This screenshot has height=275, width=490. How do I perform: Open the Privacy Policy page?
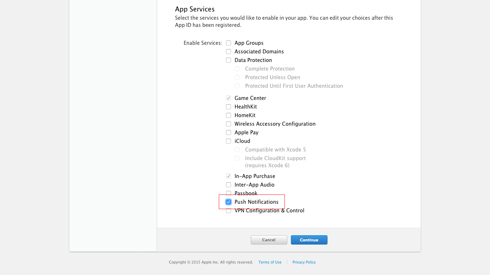click(304, 262)
